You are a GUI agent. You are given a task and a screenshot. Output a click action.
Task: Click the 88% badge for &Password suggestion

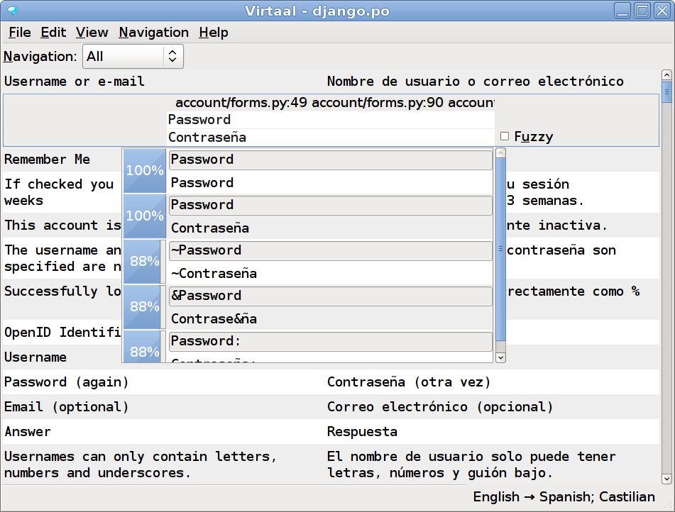[144, 306]
